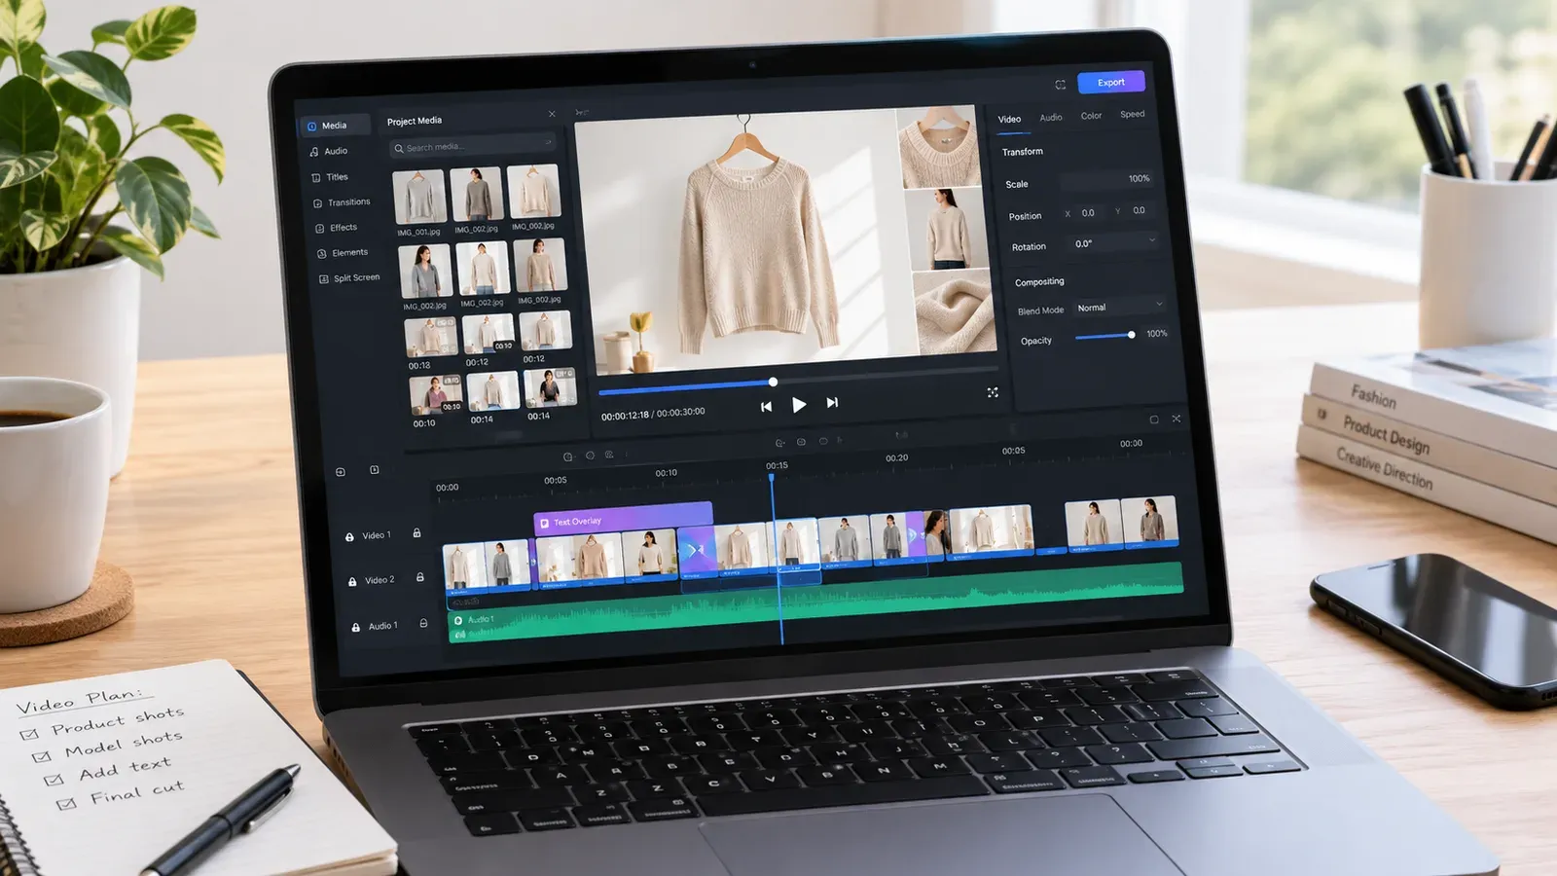Toggle the lock on the Audio 1 track

pos(423,623)
